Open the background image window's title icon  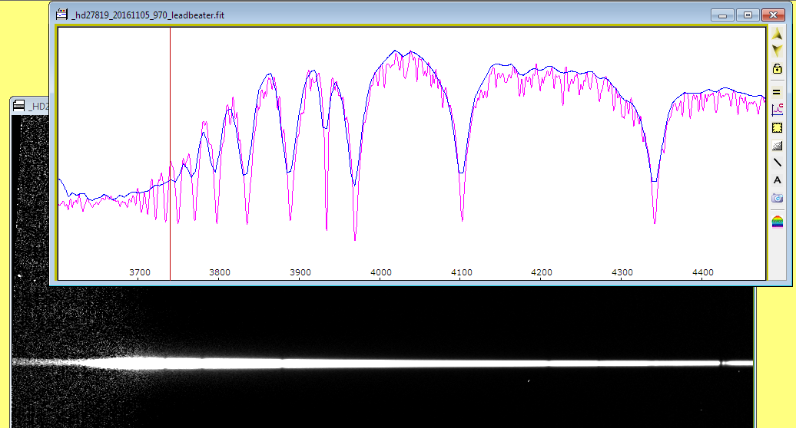(x=19, y=106)
